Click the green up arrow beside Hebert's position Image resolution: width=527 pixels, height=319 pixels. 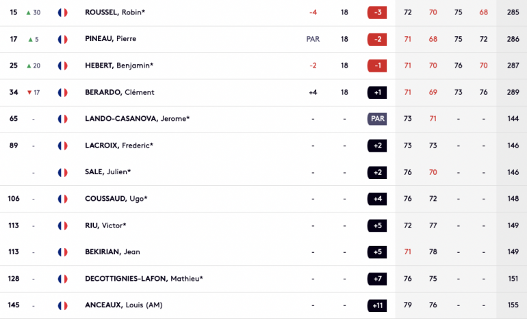click(x=29, y=66)
